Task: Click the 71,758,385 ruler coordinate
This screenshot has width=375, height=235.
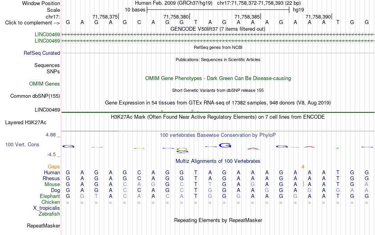Action: pyautogui.click(x=247, y=17)
